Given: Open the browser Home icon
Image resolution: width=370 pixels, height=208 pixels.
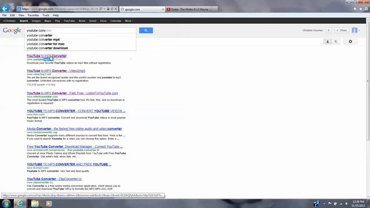Looking at the screenshot, I should click(355, 9).
